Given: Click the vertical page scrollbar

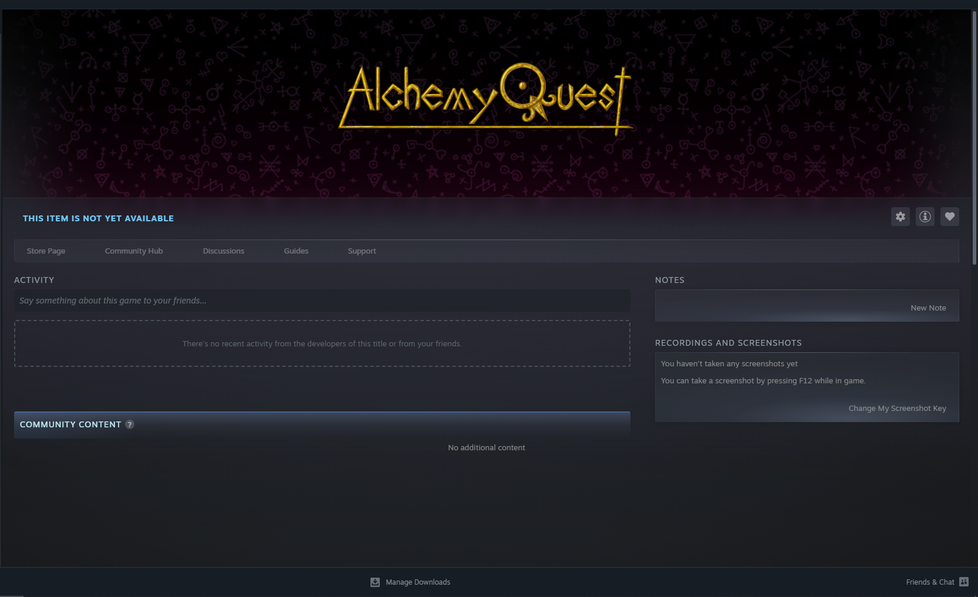Looking at the screenshot, I should pyautogui.click(x=974, y=138).
